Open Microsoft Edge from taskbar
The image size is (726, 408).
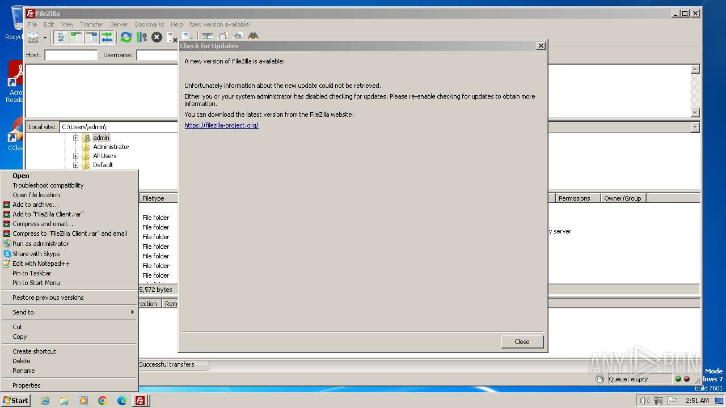(122, 401)
